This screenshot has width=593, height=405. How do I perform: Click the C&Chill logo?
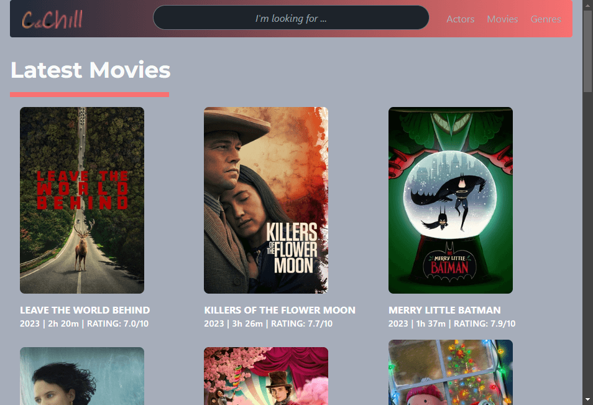tap(52, 19)
